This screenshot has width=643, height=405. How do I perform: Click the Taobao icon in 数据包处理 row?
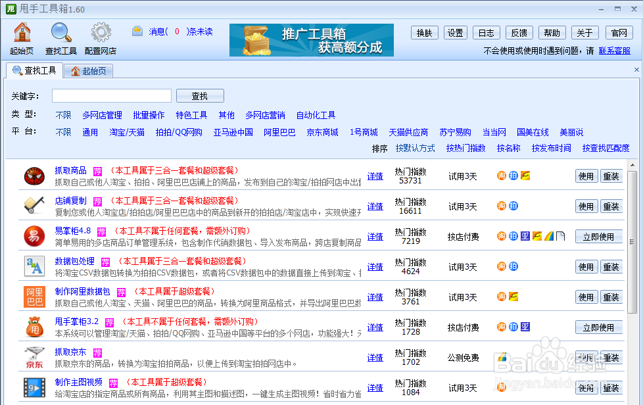(x=501, y=266)
